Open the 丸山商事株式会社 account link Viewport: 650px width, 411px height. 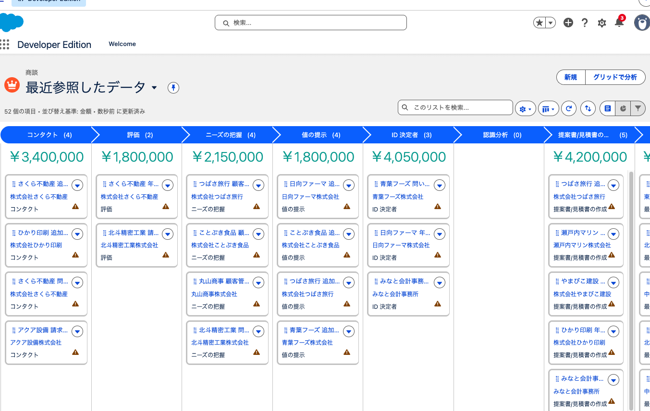tap(214, 294)
